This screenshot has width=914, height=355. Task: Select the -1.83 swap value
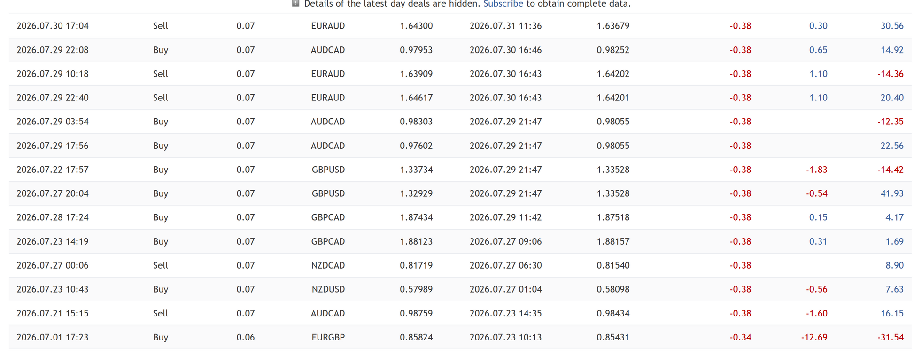(816, 170)
